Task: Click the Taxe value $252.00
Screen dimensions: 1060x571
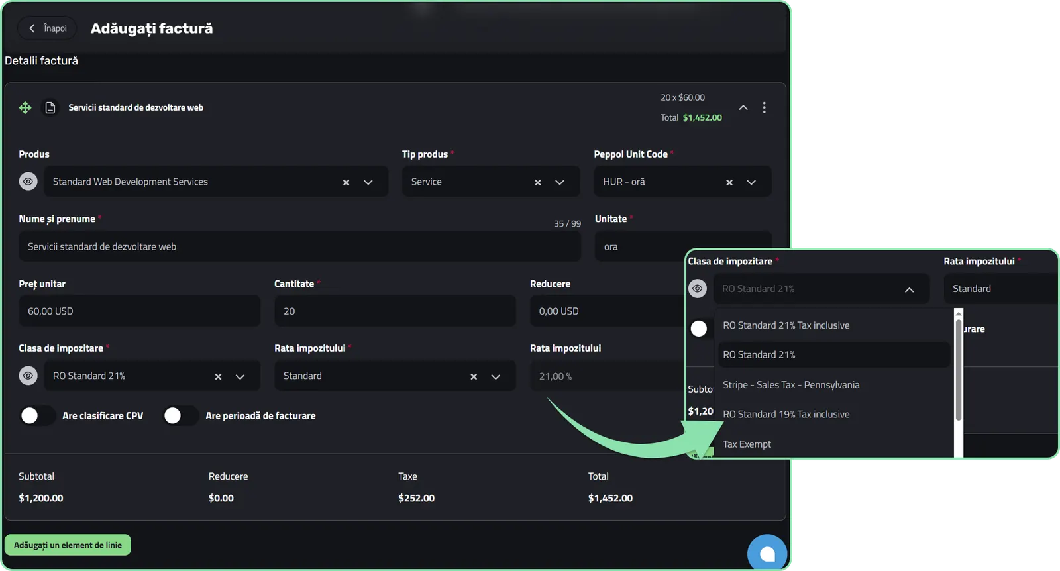Action: click(416, 498)
